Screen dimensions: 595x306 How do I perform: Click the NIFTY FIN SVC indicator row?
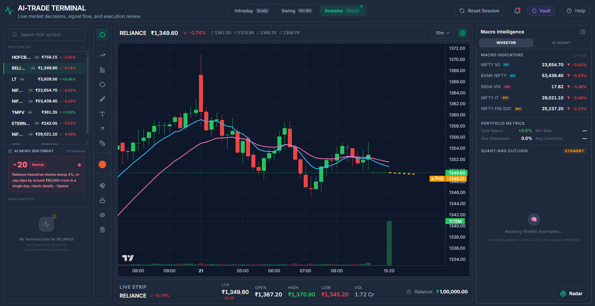point(534,109)
